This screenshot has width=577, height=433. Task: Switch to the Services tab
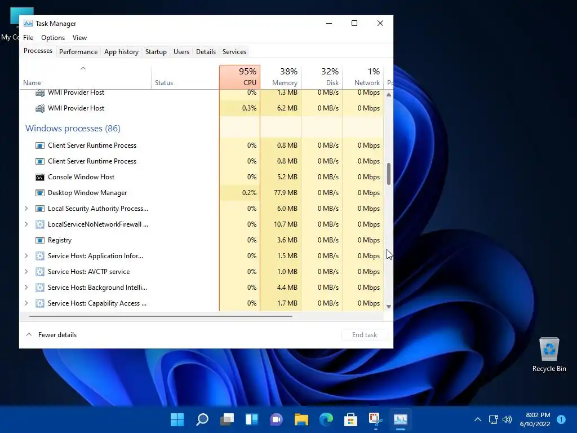click(234, 52)
